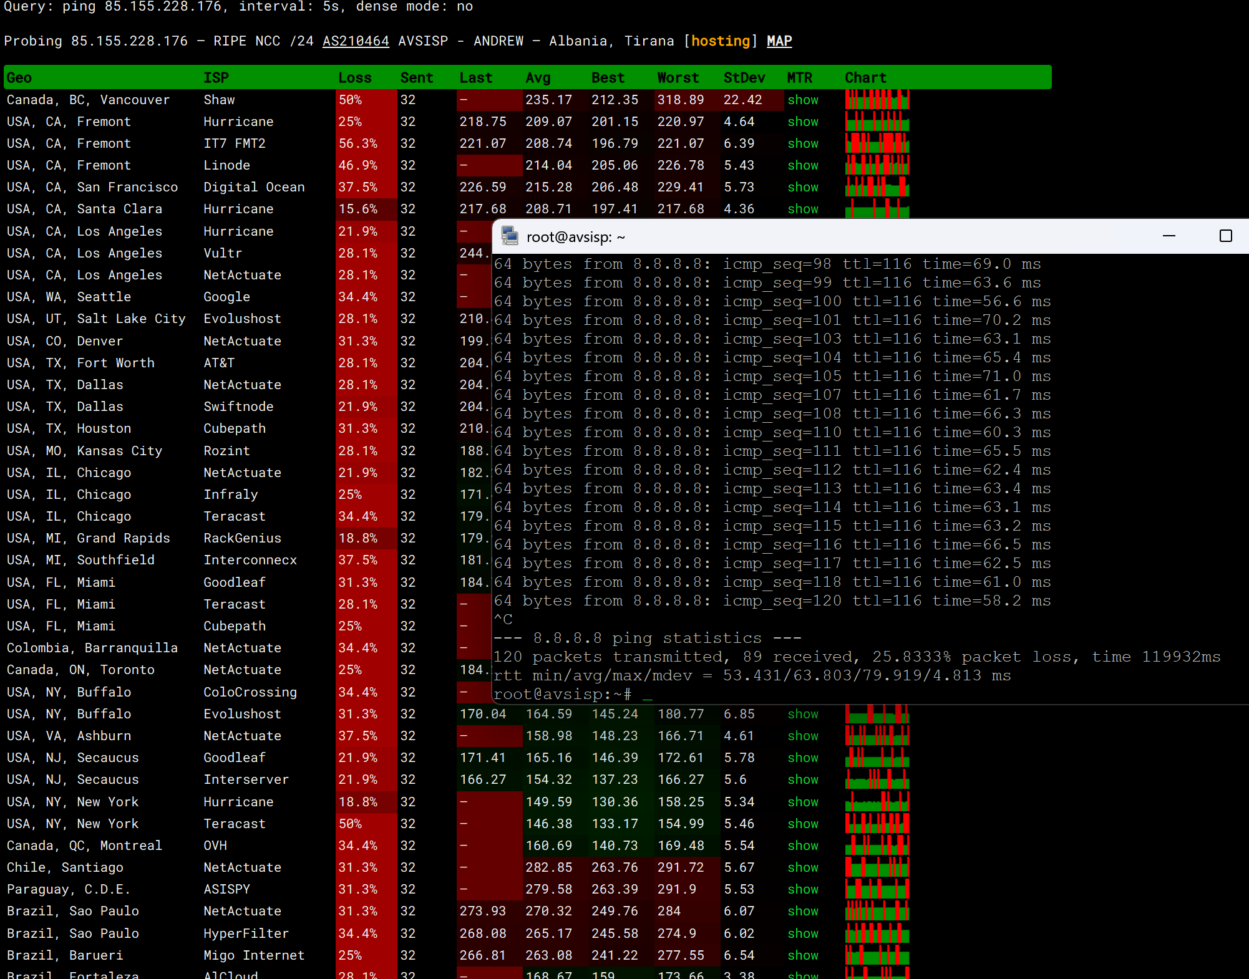This screenshot has height=979, width=1249.
Task: Select the "Paraguay, C.D.E." geo cell
Action: tap(69, 889)
